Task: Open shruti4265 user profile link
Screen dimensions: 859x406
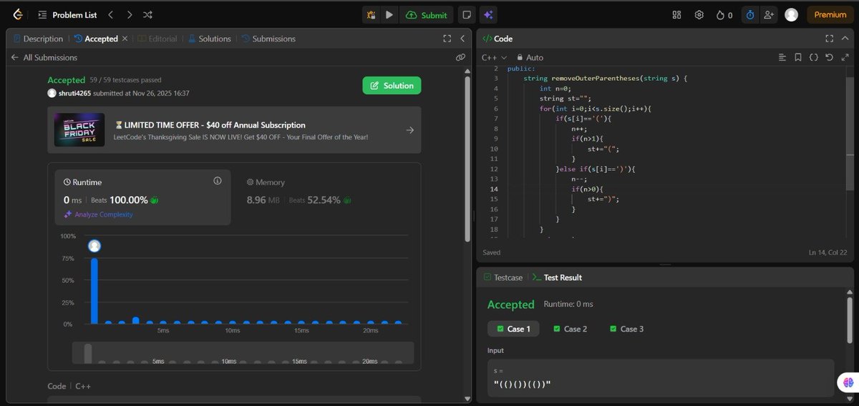Action: click(x=74, y=93)
